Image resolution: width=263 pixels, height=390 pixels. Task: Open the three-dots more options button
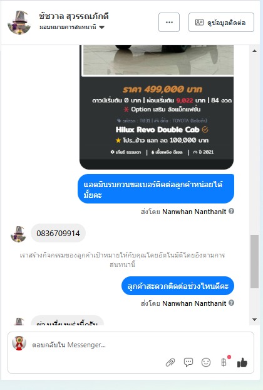169,23
